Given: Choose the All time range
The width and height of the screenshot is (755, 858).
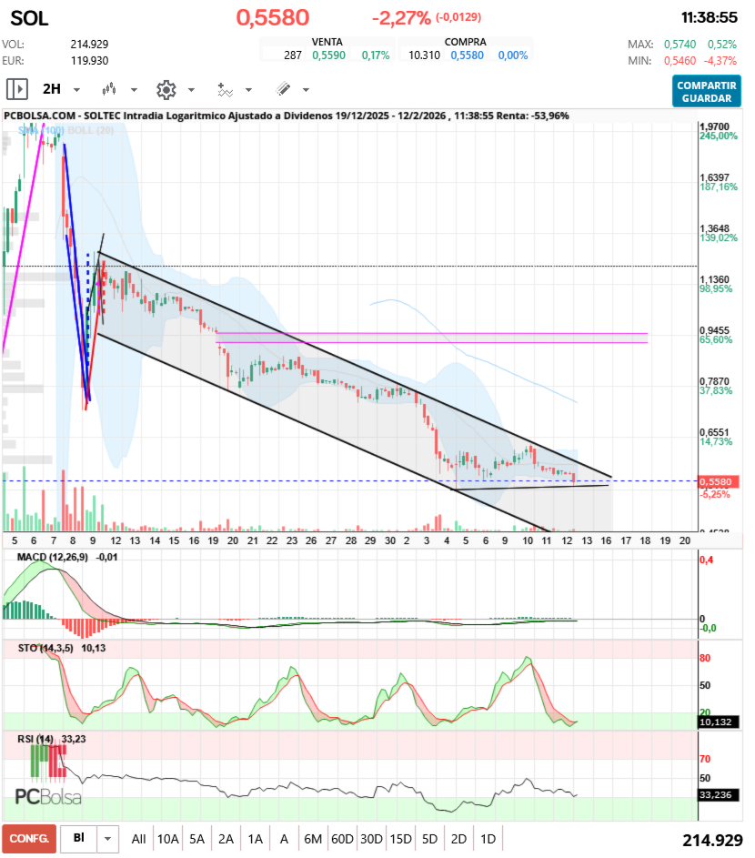Looking at the screenshot, I should pos(138,839).
